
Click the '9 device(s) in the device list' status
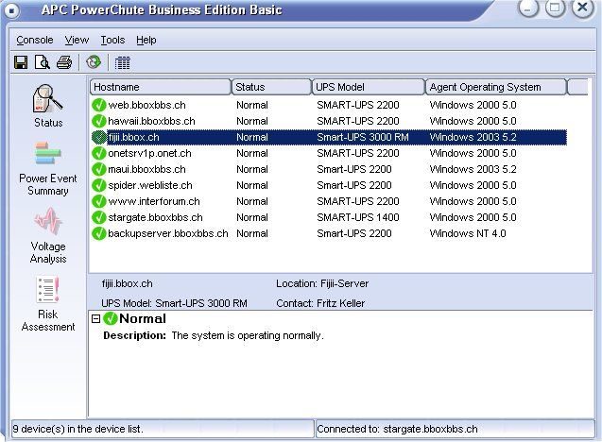(x=77, y=429)
